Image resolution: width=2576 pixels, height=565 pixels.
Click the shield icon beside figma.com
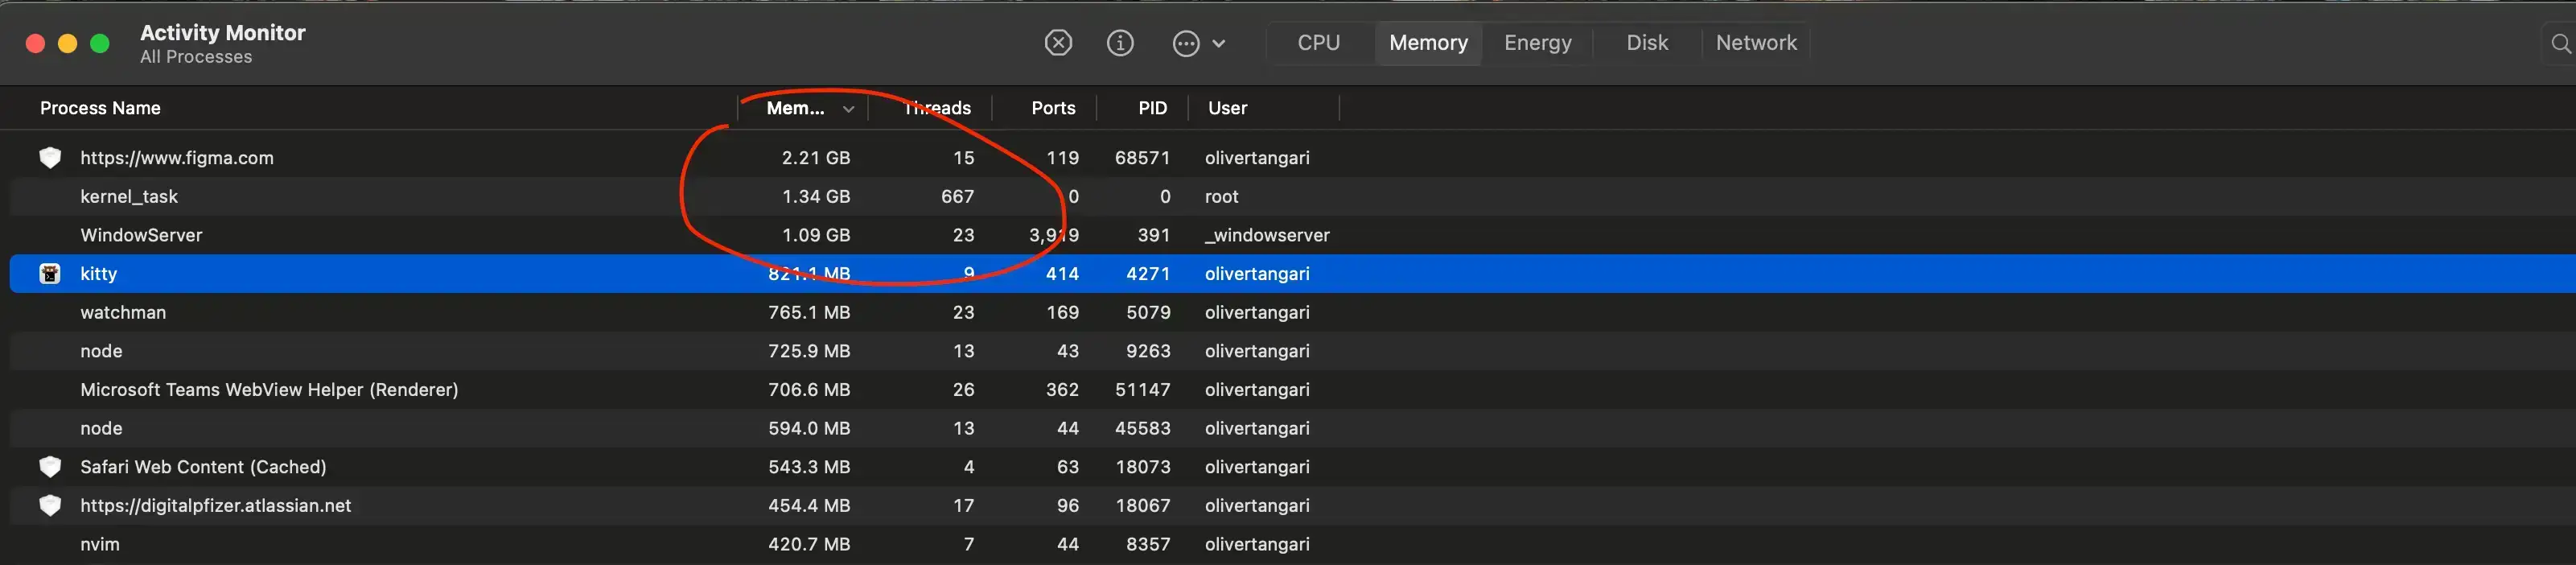click(x=50, y=158)
